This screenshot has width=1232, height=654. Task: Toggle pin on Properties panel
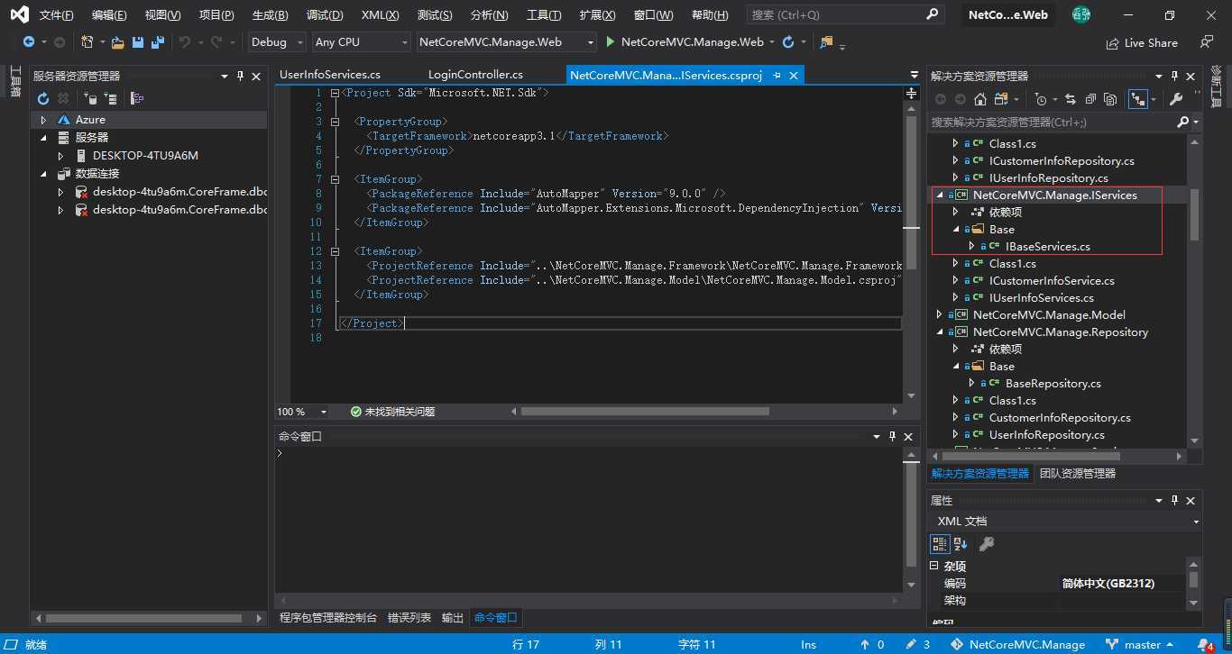pyautogui.click(x=1174, y=500)
